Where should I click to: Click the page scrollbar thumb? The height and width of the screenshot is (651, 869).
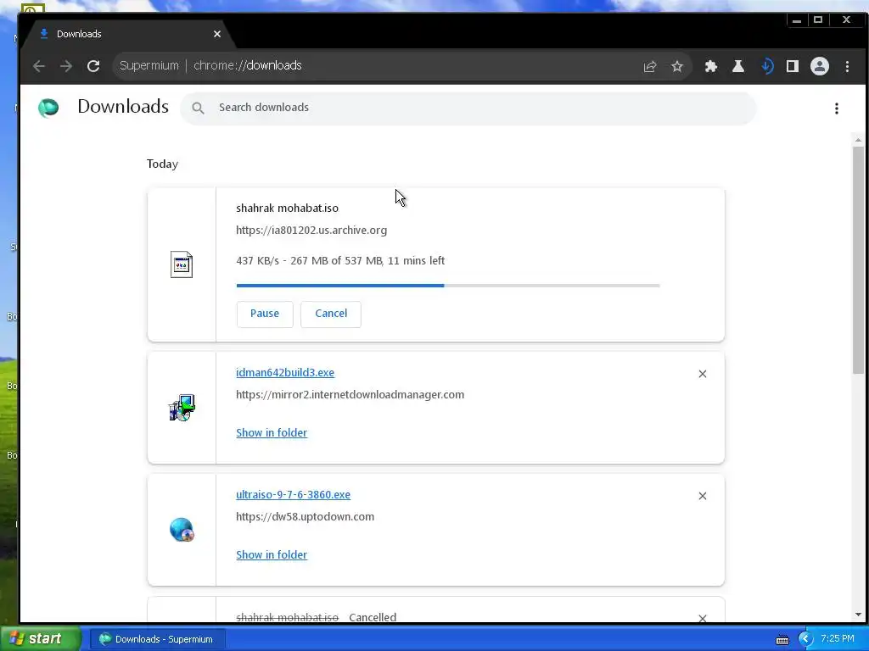(x=858, y=260)
